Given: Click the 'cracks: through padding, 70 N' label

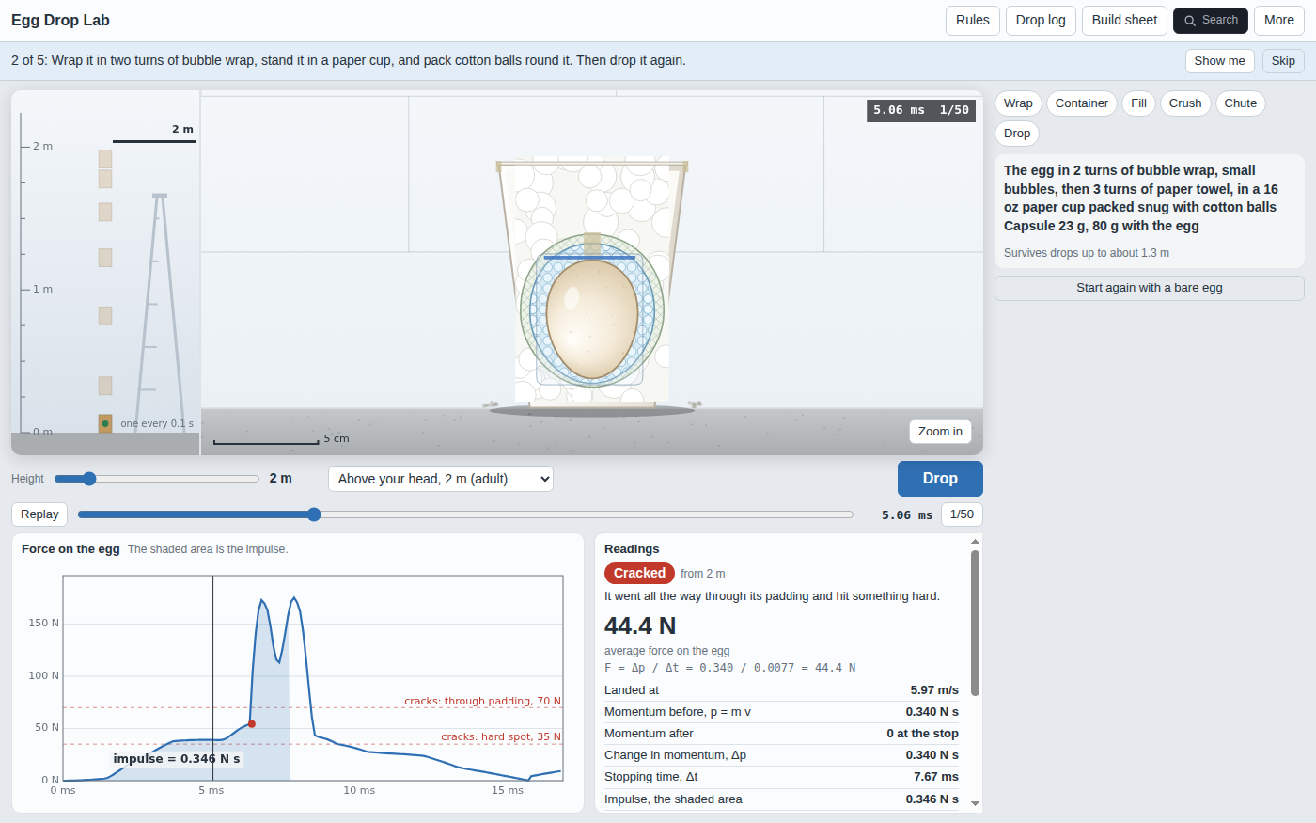Looking at the screenshot, I should 482,701.
